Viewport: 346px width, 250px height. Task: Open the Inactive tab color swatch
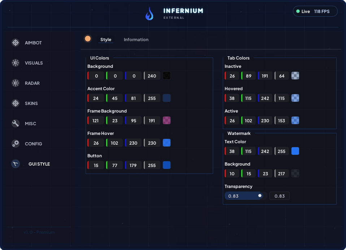tap(295, 76)
